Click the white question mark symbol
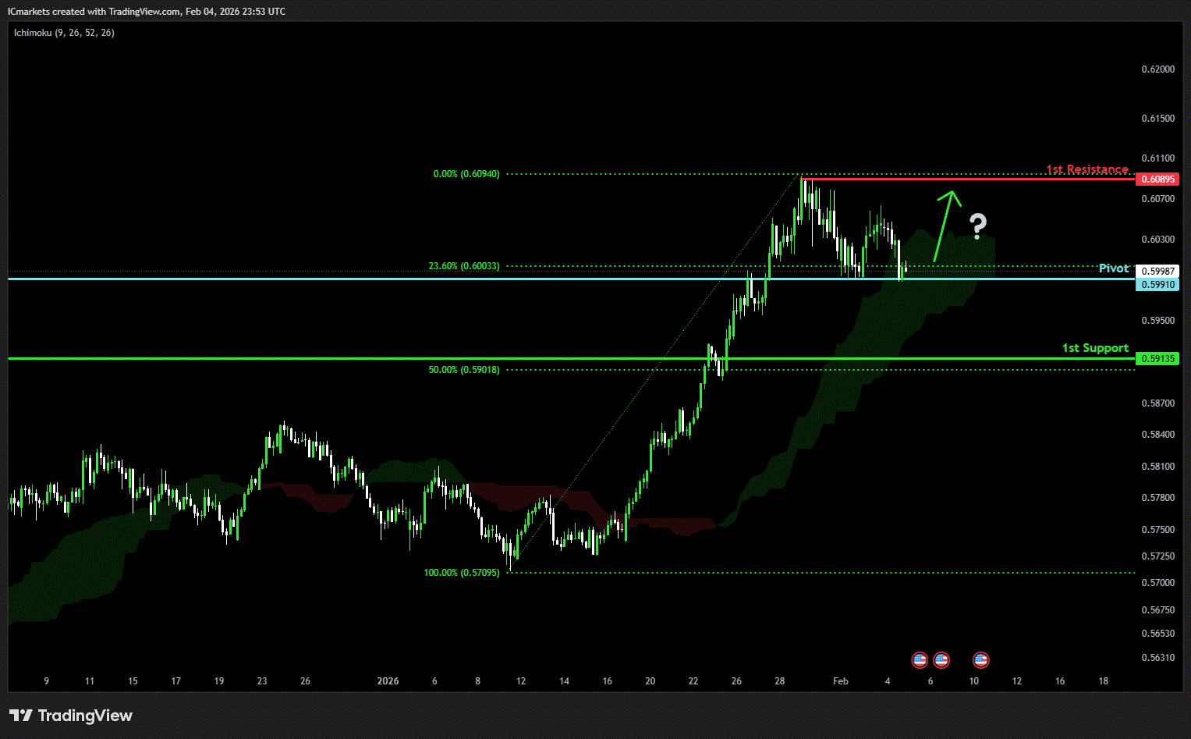 (x=977, y=226)
